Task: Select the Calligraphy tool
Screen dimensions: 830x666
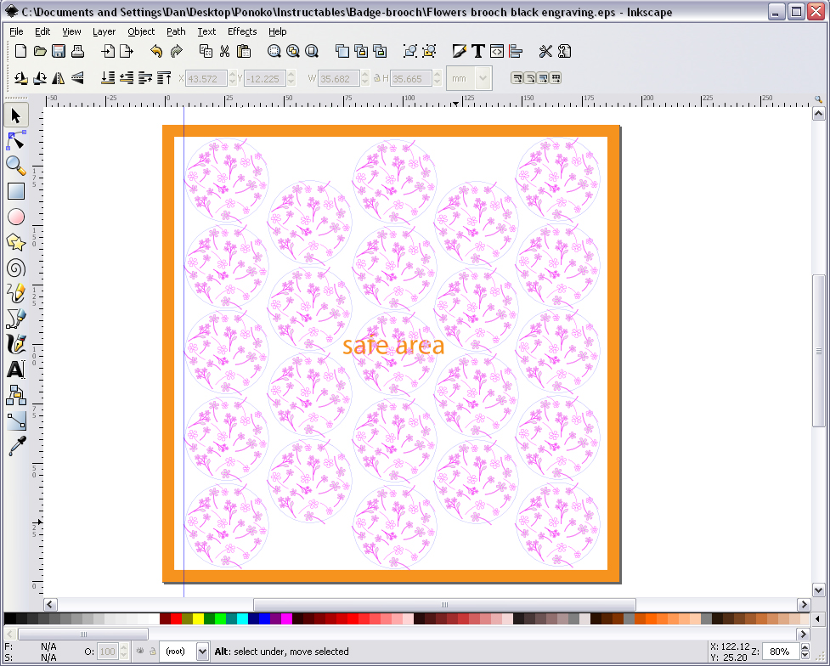Action: [x=16, y=343]
